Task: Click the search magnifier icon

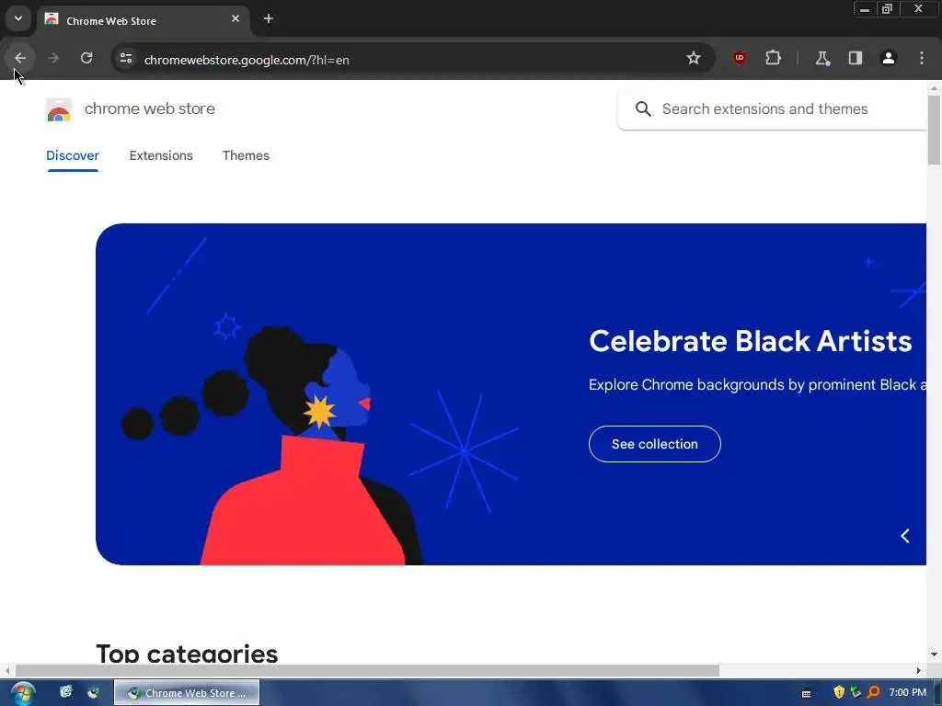Action: pos(643,109)
